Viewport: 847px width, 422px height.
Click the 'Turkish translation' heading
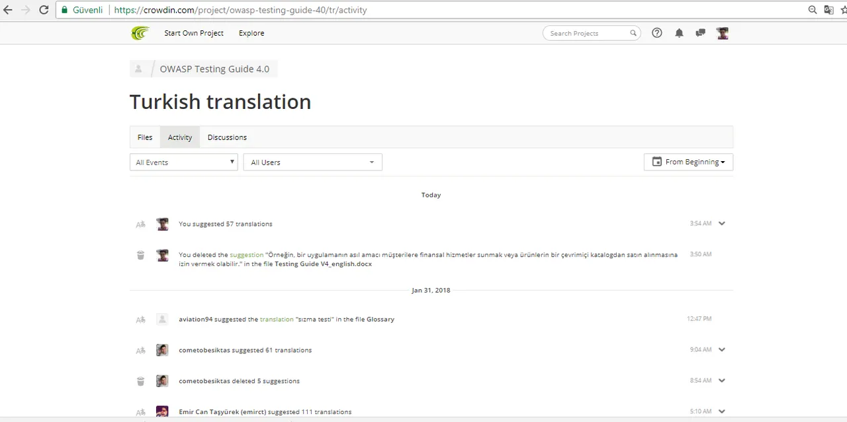(x=220, y=102)
